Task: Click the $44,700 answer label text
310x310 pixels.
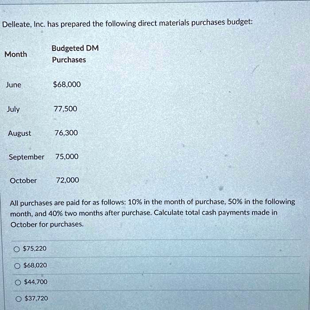Action: click(35, 282)
